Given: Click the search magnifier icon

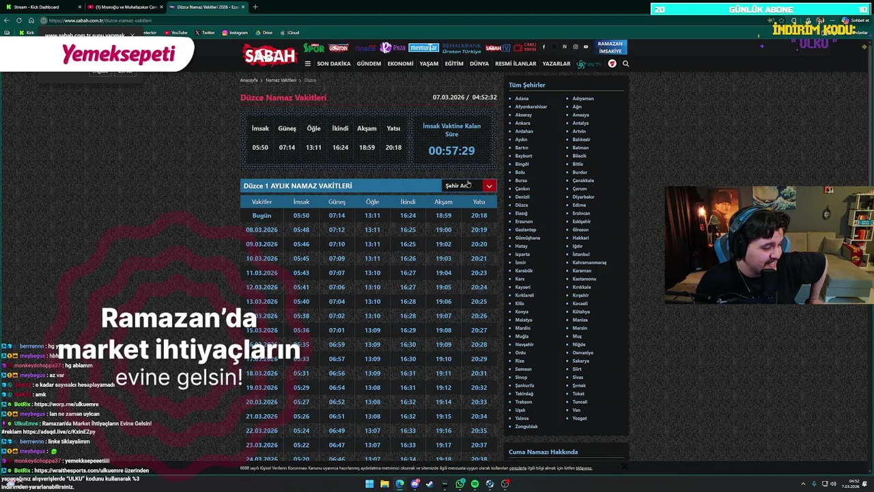Looking at the screenshot, I should tap(625, 64).
